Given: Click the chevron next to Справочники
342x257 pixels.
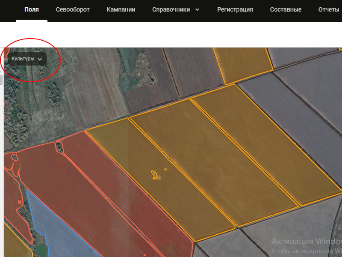Looking at the screenshot, I should (x=197, y=10).
